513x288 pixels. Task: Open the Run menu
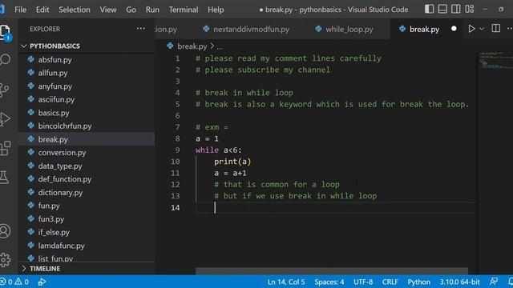coord(152,10)
